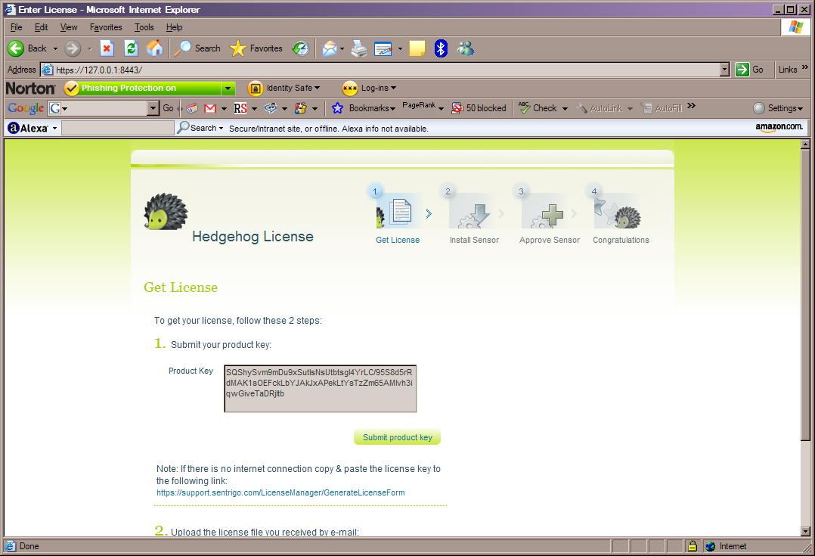The width and height of the screenshot is (815, 556).
Task: Click the vertical scrollbar up arrow
Action: tap(805, 144)
